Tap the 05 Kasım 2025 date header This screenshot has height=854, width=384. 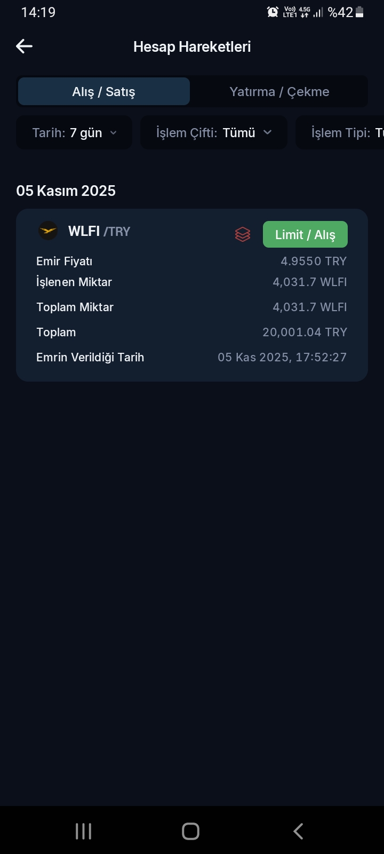pos(66,191)
